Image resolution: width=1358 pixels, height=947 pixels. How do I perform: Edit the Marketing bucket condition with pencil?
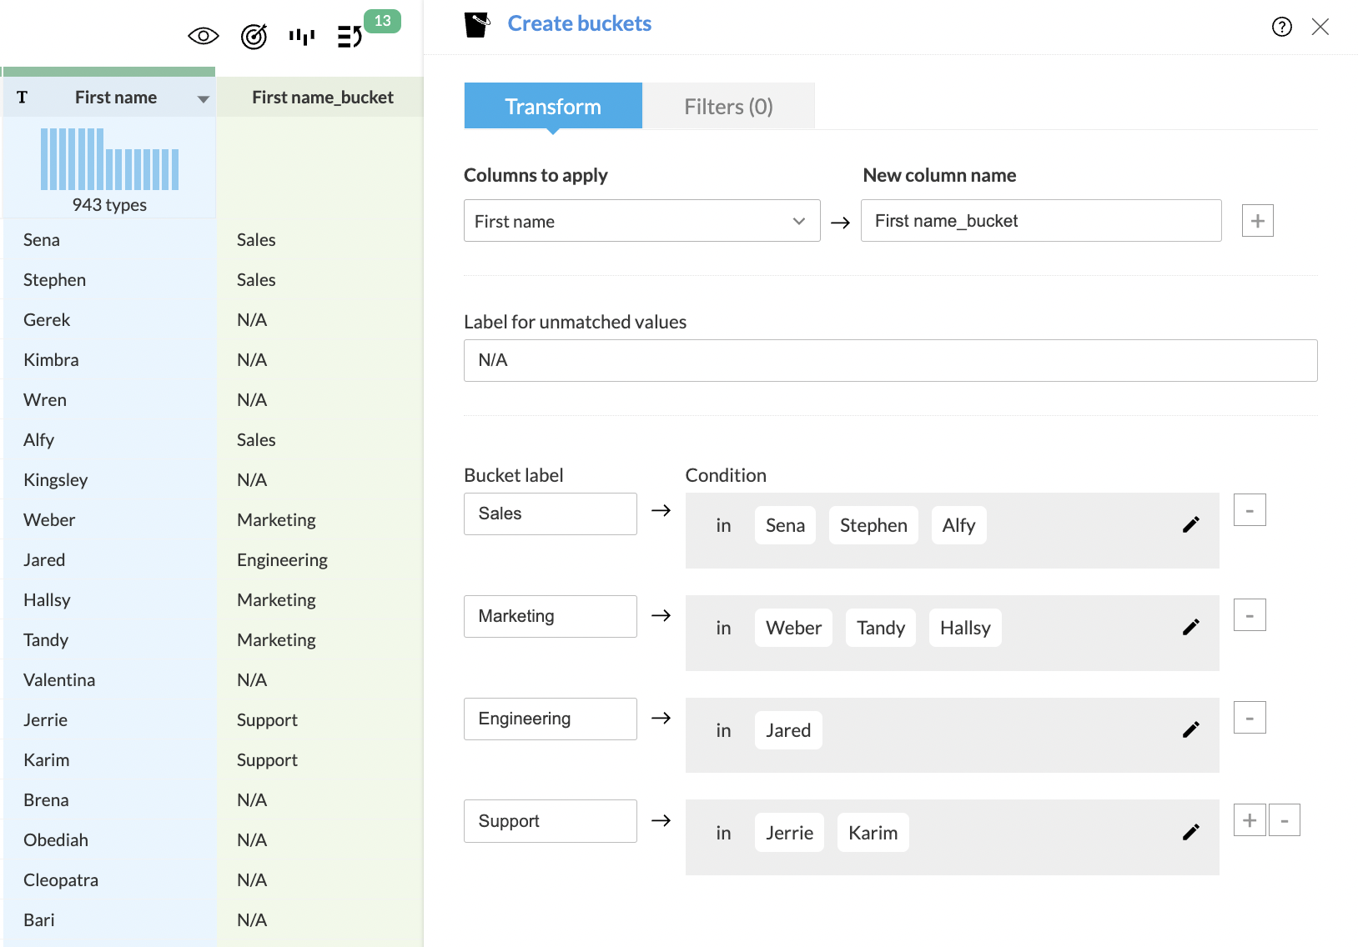[x=1190, y=627]
